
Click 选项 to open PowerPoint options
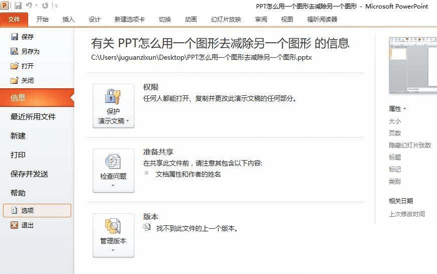[37, 210]
